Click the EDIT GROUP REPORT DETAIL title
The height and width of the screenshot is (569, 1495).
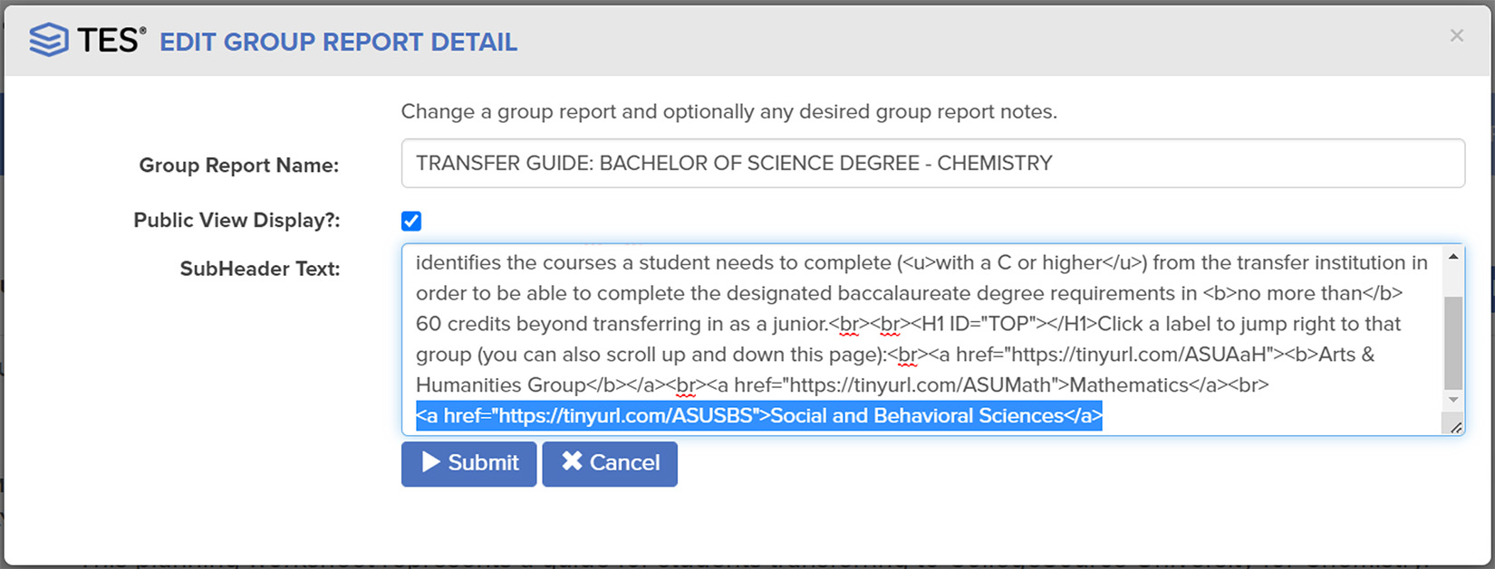[337, 42]
